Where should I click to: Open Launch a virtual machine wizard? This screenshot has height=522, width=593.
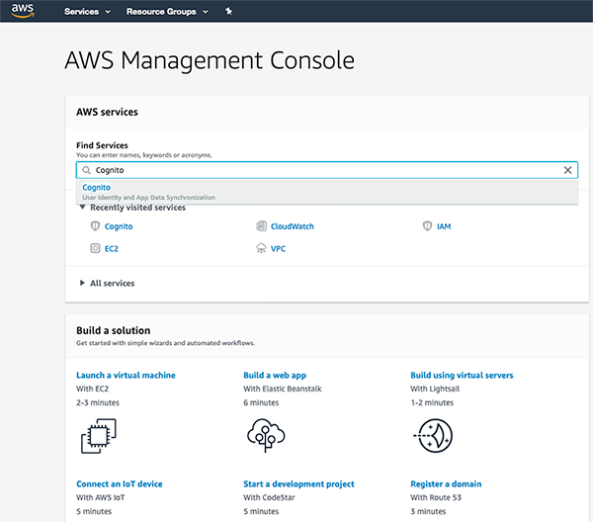click(126, 376)
